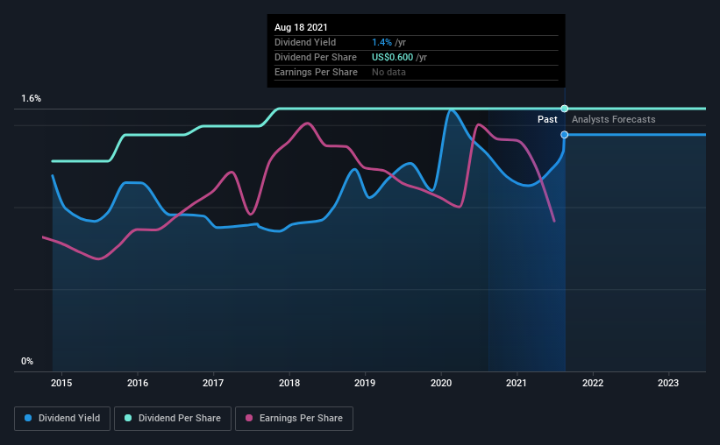Click the 2017 x-axis label
Viewport: 720px width, 445px height.
pyautogui.click(x=213, y=383)
